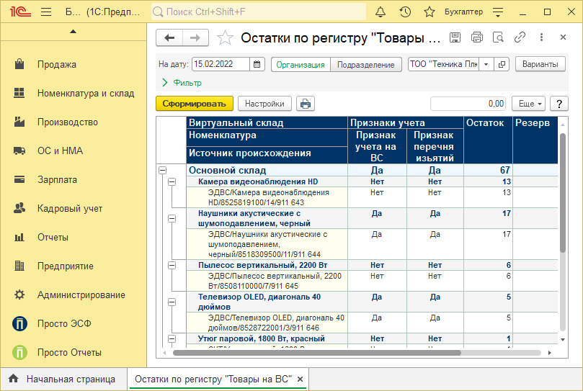
Task: Click the ТОО "Техника Плюс" organization field
Action: click(x=444, y=64)
